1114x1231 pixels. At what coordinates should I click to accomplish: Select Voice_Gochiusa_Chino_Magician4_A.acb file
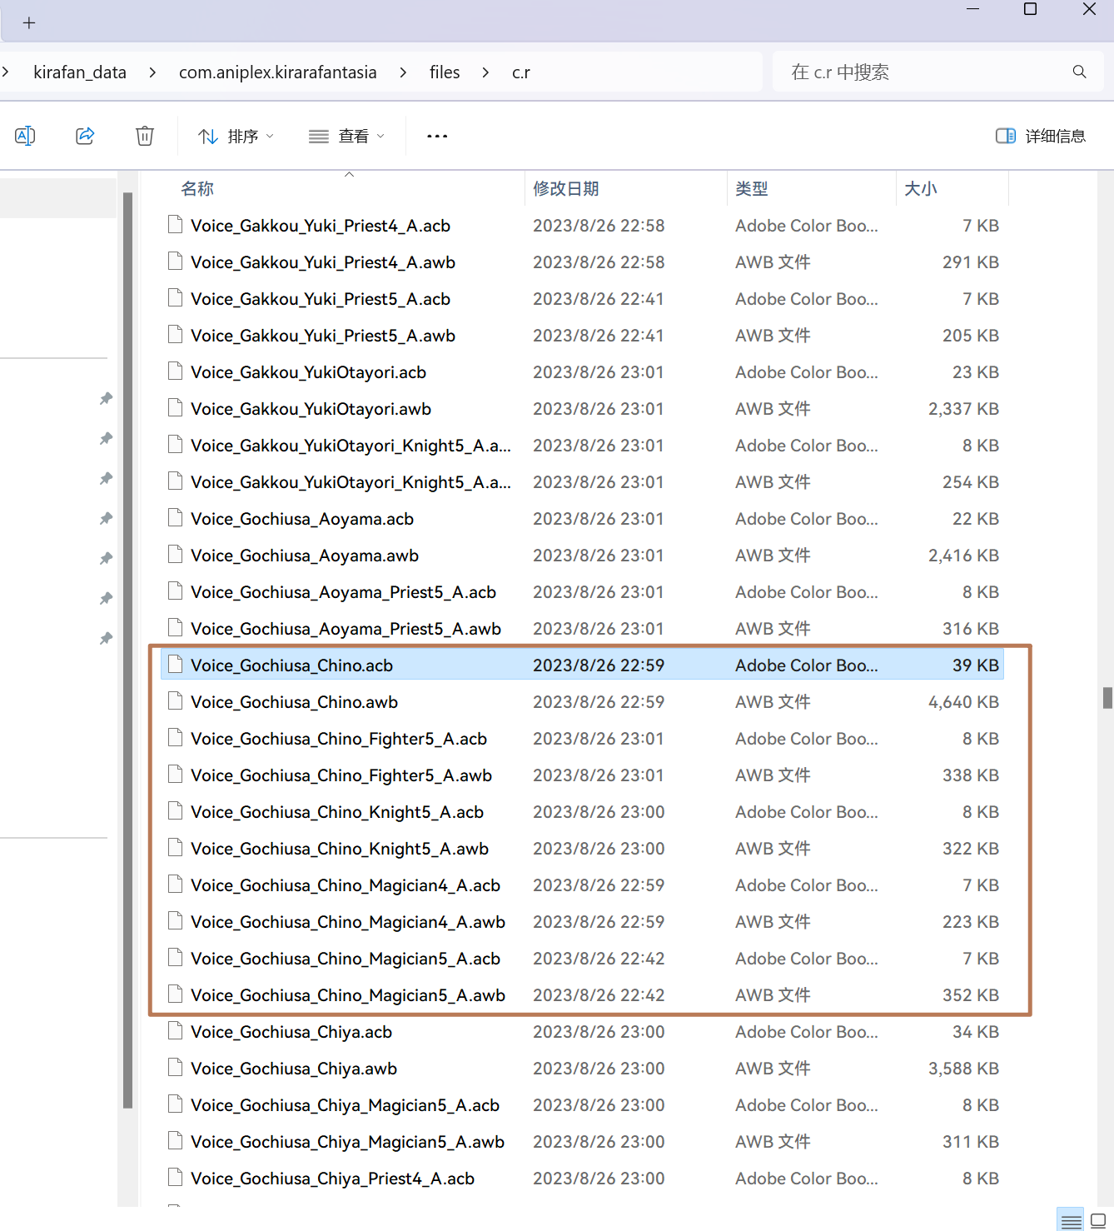(582, 885)
